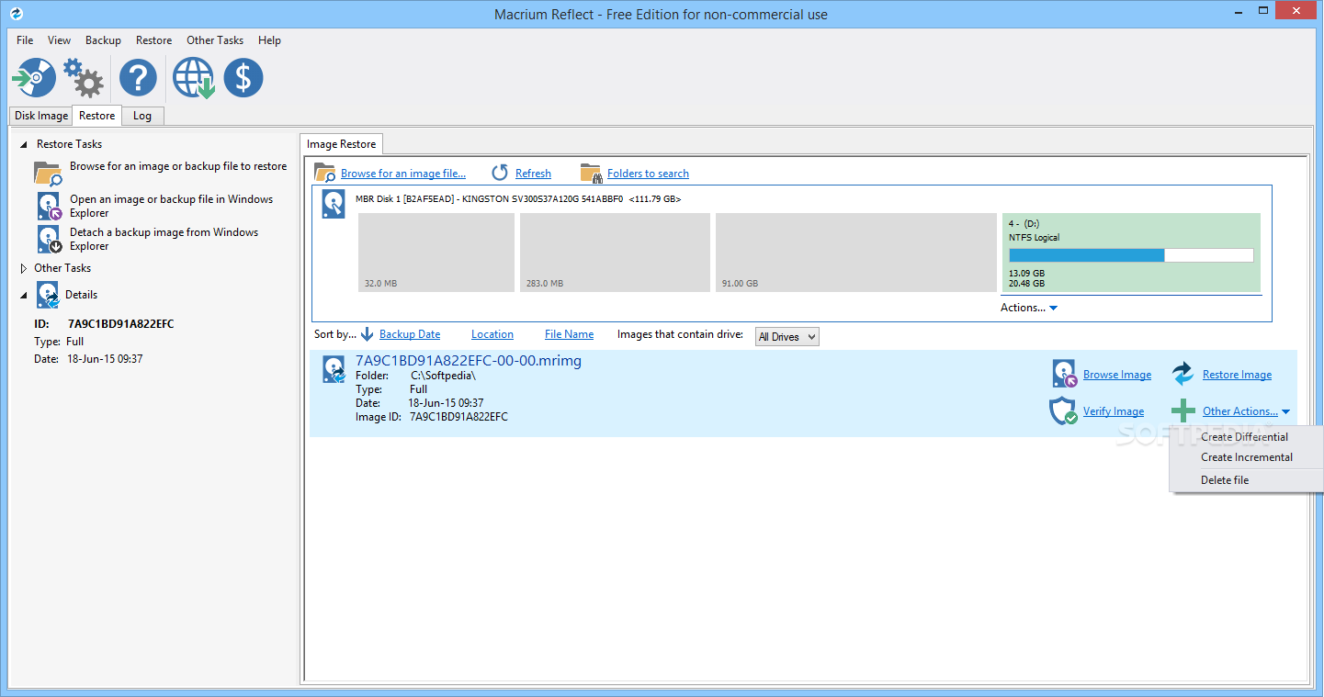The height and width of the screenshot is (697, 1324).
Task: Click the Details section disk icon
Action: (x=48, y=295)
